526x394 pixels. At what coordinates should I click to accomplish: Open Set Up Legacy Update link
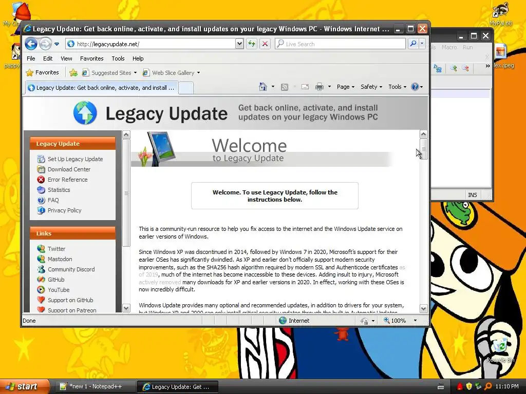(75, 159)
